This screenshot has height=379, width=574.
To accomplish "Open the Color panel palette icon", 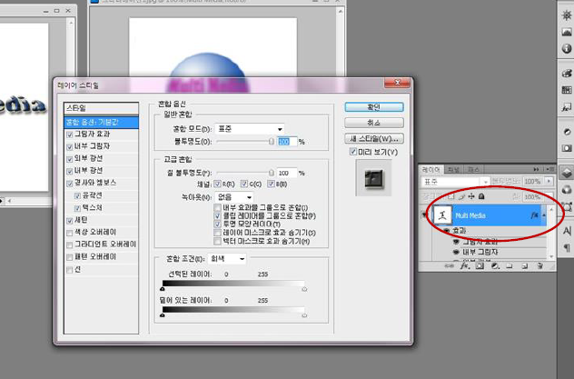I will pos(567,73).
